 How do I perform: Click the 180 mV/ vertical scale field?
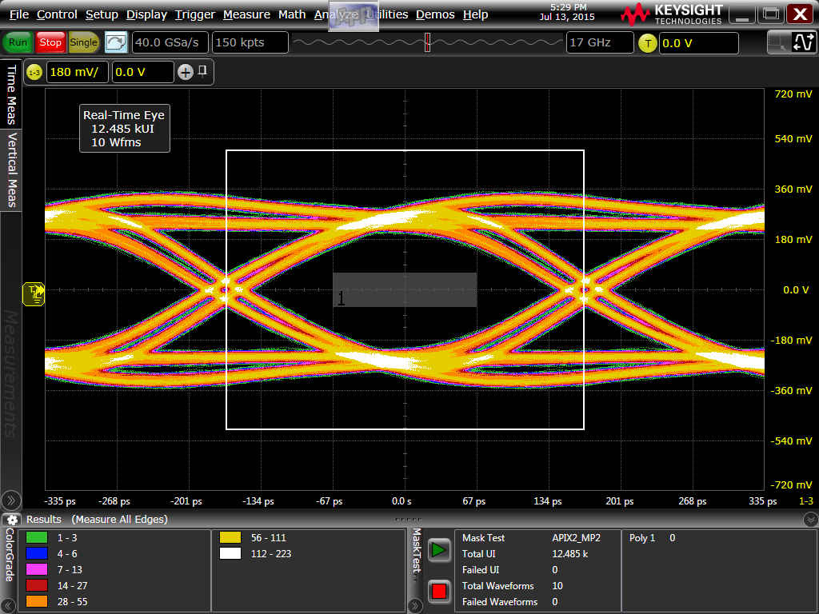click(78, 72)
